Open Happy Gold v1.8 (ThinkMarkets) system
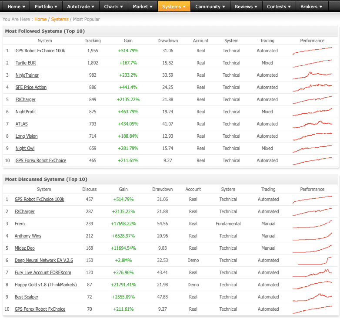 pyautogui.click(x=46, y=285)
